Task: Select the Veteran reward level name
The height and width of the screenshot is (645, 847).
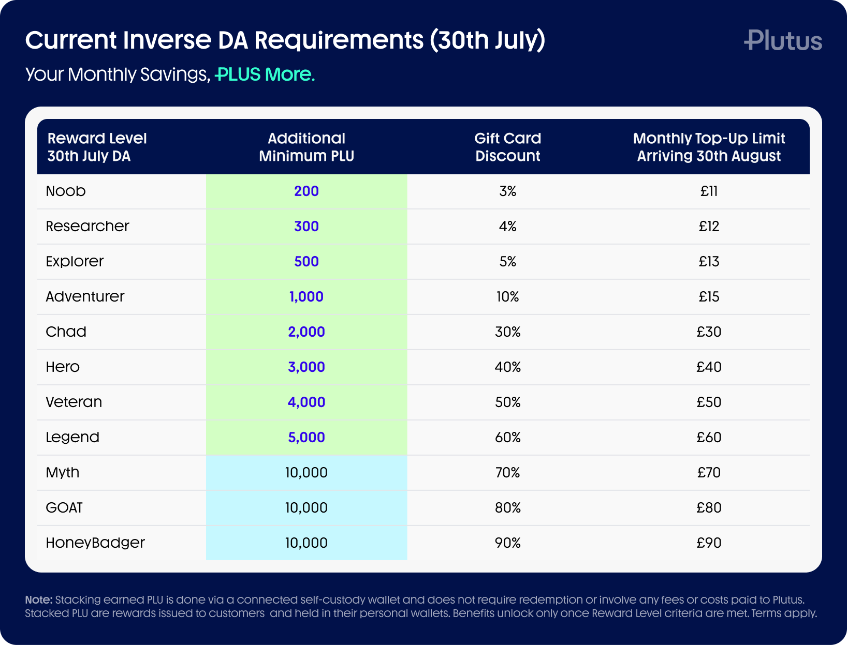Action: (74, 402)
